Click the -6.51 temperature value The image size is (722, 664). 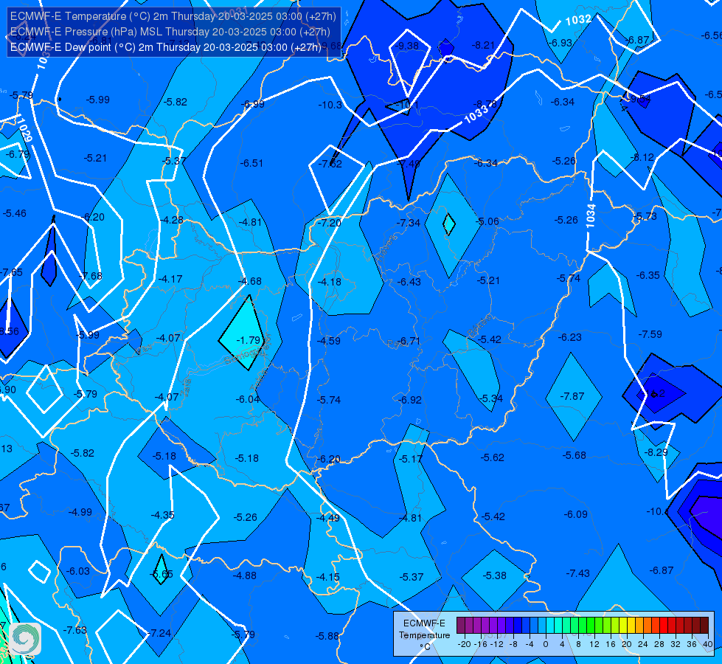(251, 163)
